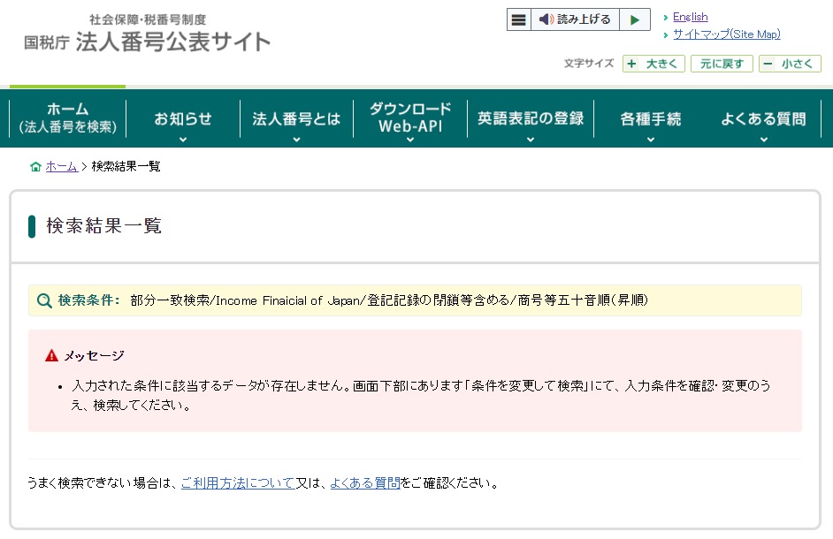Play the read-aloud audio with green triangle
The height and width of the screenshot is (539, 833).
[x=635, y=19]
